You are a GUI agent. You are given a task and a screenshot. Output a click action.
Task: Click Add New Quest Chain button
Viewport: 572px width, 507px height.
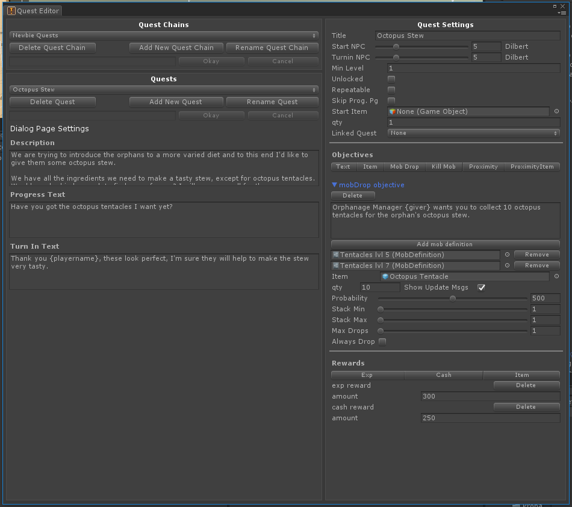tap(176, 48)
